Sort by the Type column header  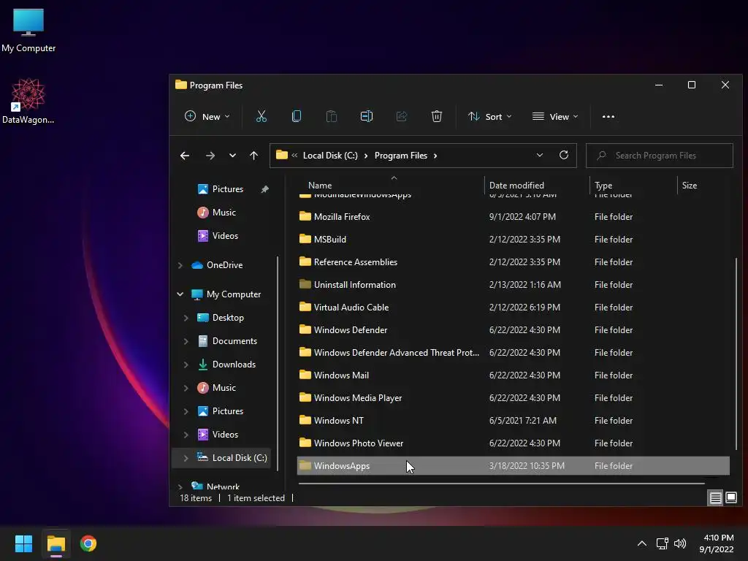pos(603,186)
